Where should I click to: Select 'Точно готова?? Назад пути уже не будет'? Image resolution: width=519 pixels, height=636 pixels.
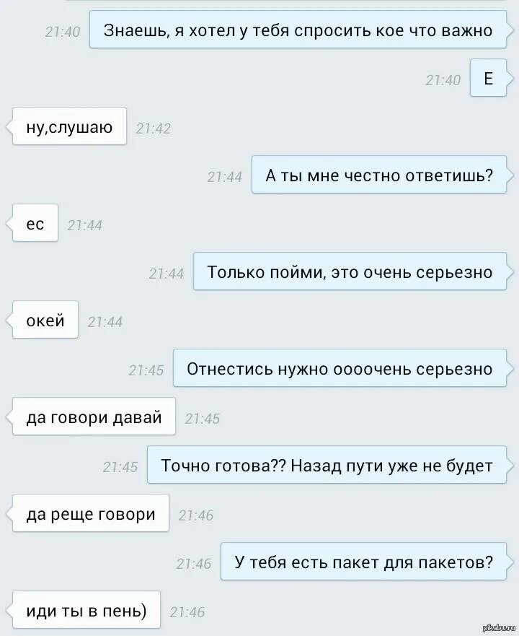click(x=327, y=465)
